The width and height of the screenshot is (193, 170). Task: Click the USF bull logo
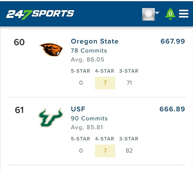coord(51,118)
